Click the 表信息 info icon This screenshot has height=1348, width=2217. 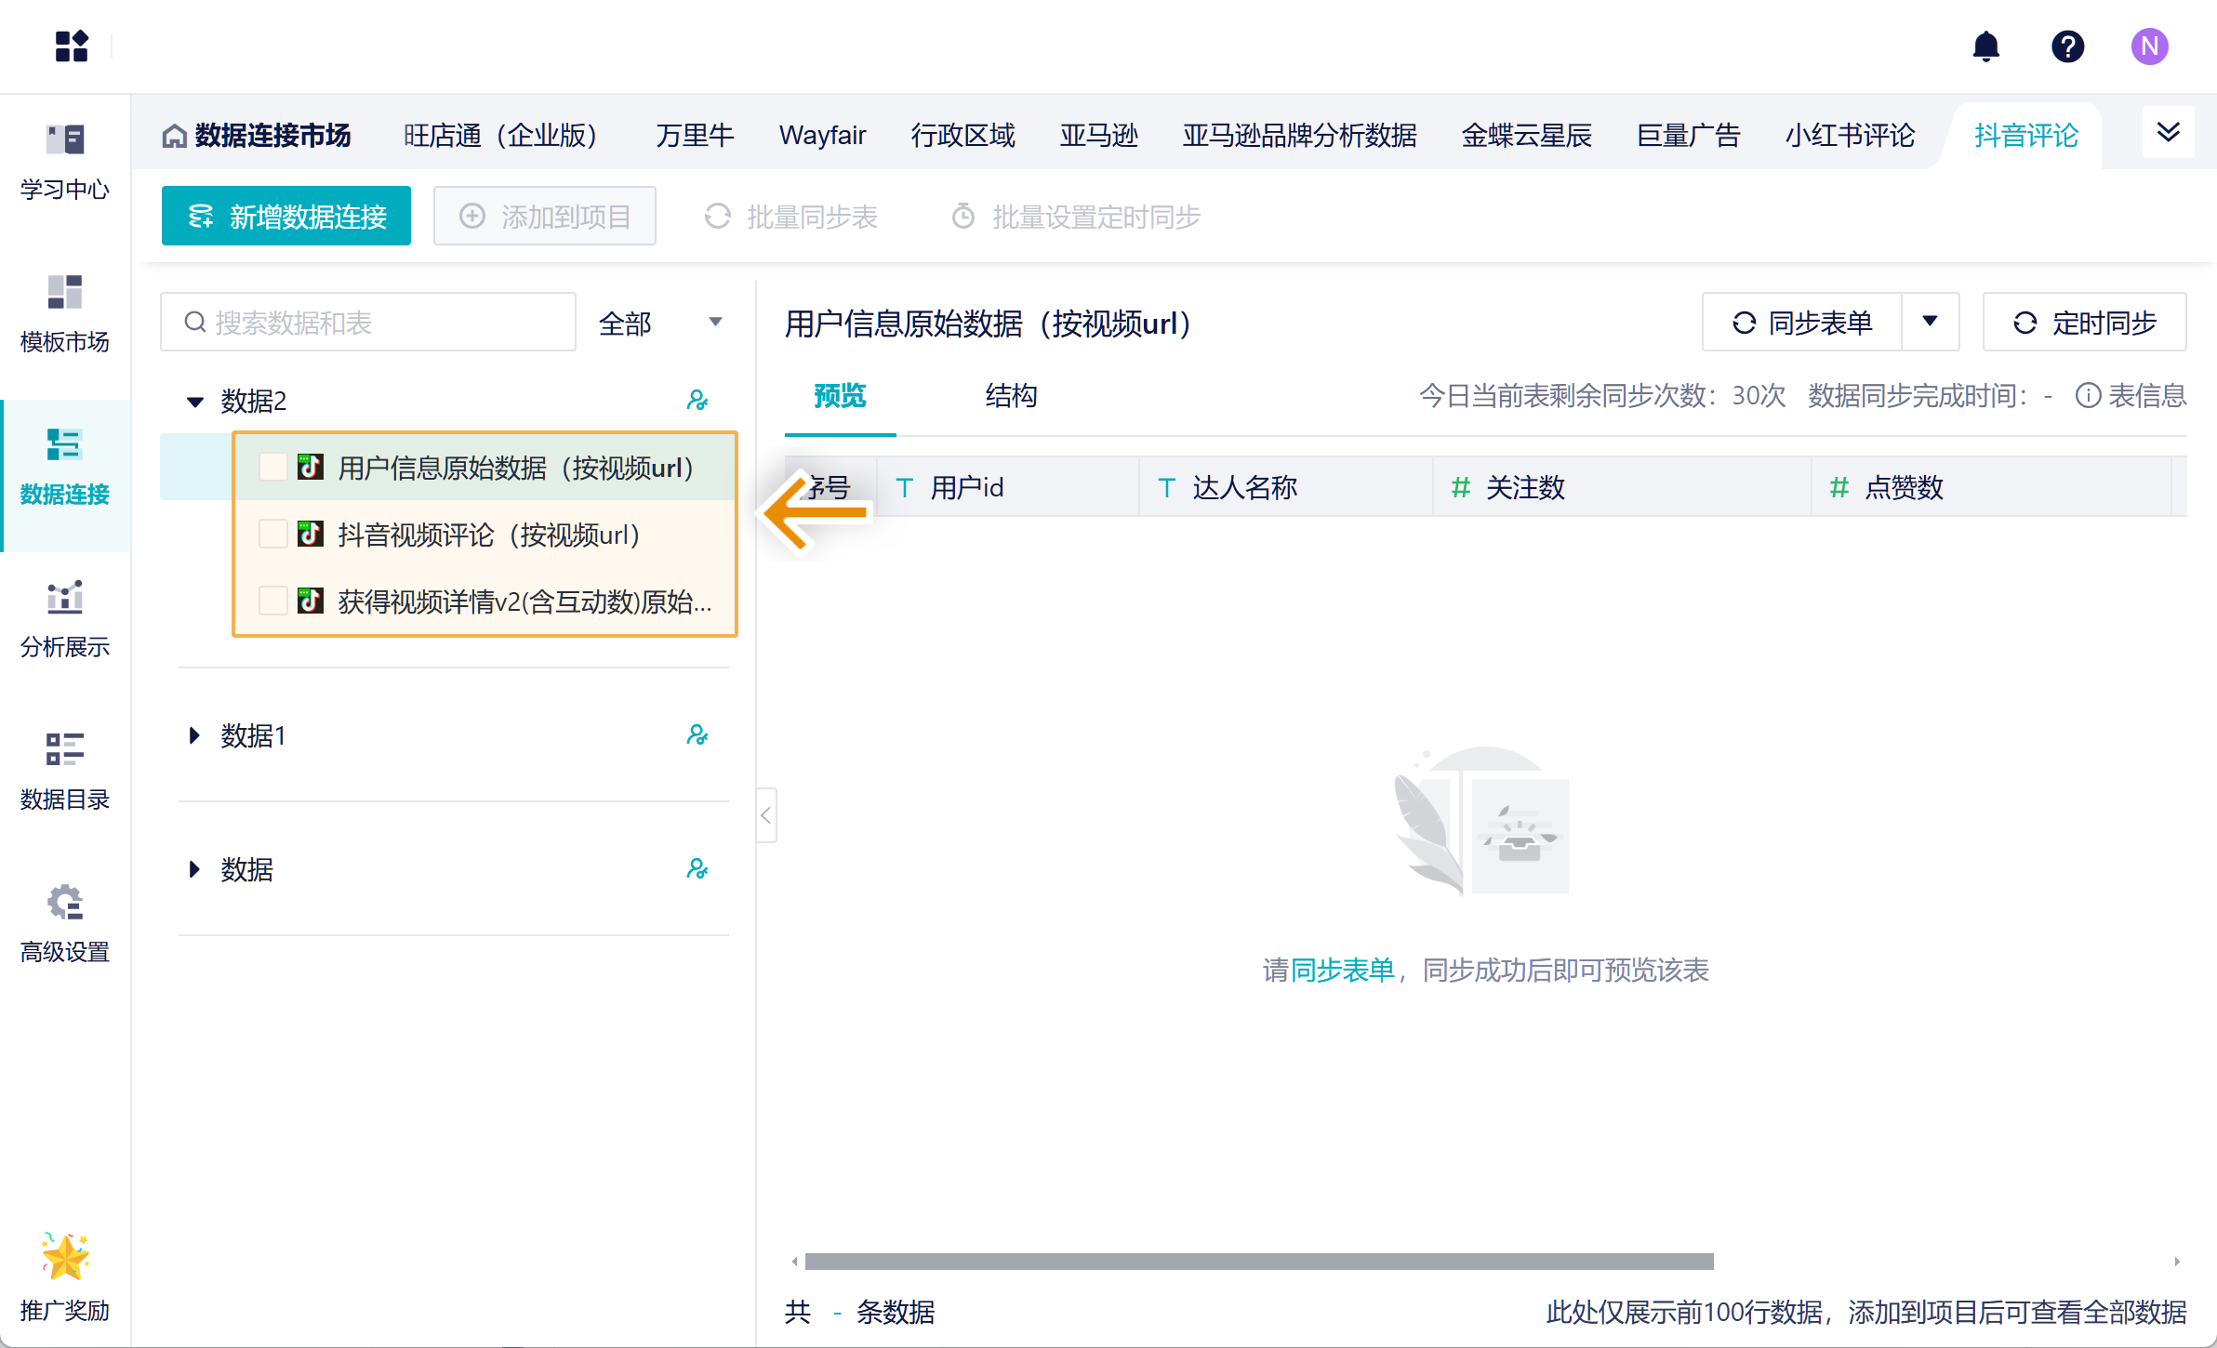(x=2088, y=396)
